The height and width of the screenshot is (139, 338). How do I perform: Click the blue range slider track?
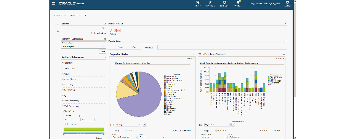pyautogui.click(x=83, y=133)
